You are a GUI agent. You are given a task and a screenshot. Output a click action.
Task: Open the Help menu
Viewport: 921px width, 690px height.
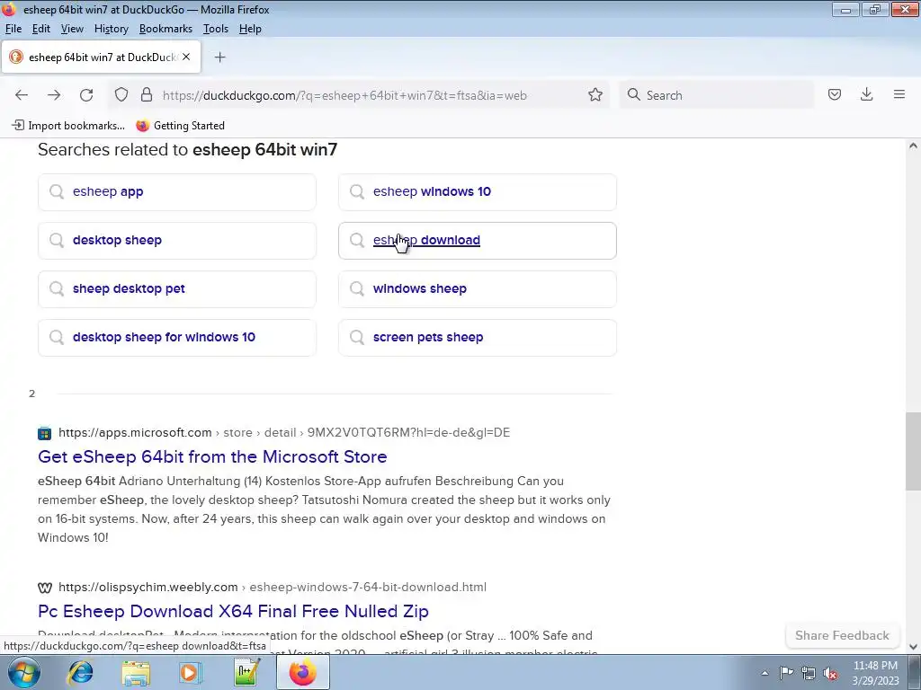pos(250,29)
